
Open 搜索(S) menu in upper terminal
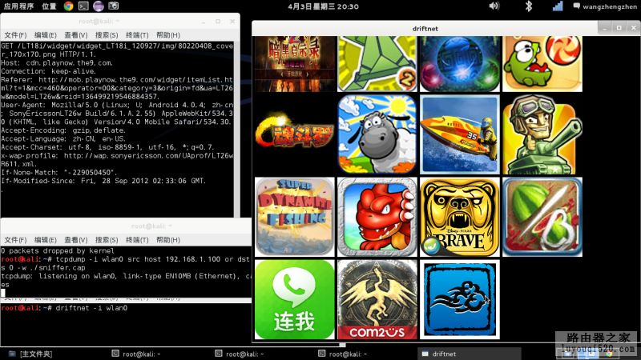(x=107, y=35)
